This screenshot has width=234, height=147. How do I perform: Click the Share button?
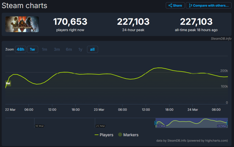175,6
